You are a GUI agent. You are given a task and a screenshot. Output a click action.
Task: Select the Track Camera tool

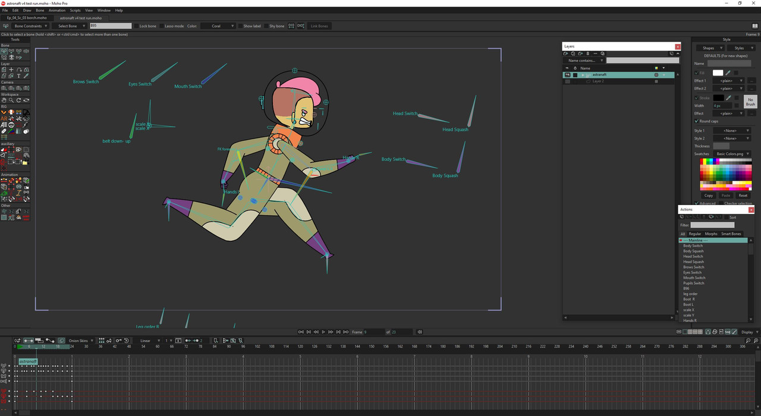4,88
